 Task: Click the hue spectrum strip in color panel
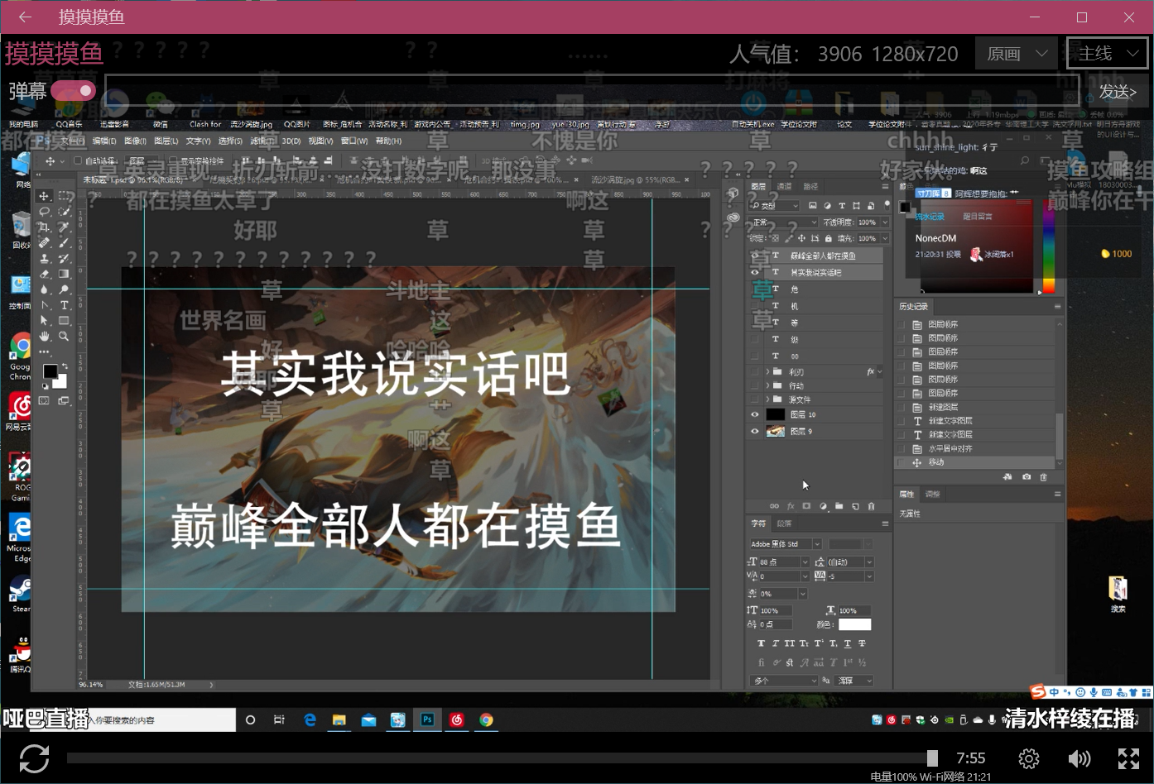1049,246
